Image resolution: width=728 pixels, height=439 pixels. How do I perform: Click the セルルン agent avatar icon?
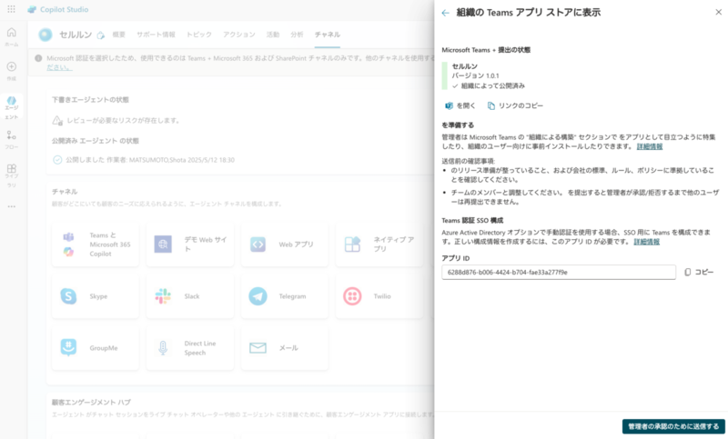tap(45, 35)
